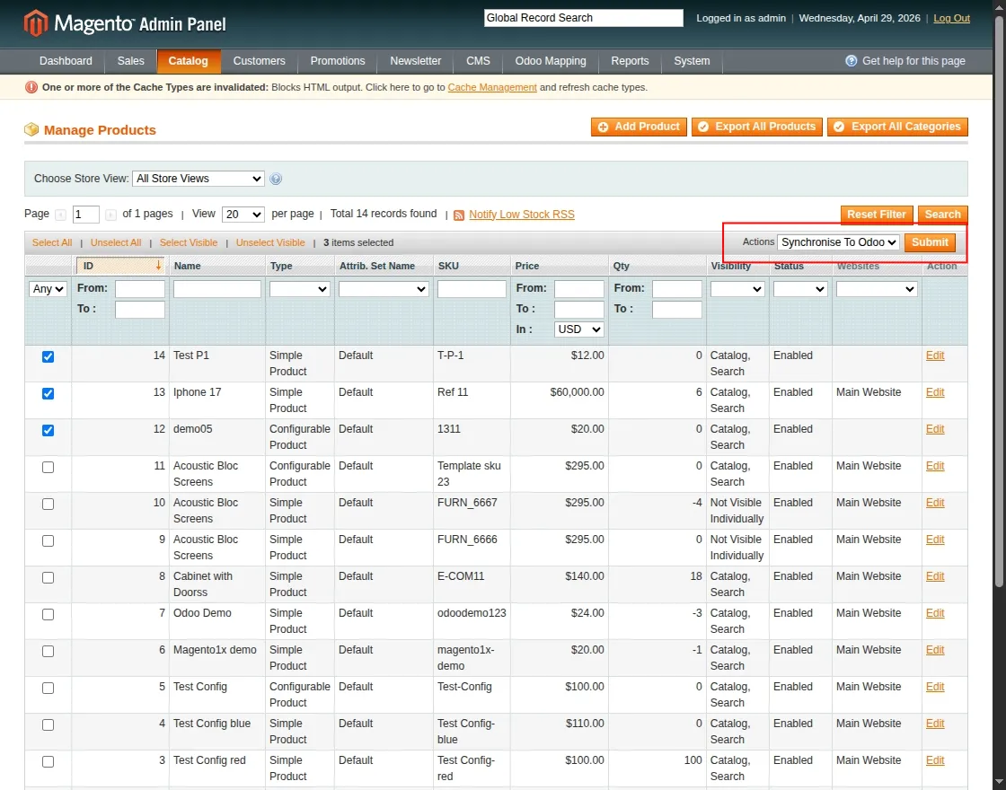Open the Actions Synchronise To Odoo dropdown

pos(838,242)
